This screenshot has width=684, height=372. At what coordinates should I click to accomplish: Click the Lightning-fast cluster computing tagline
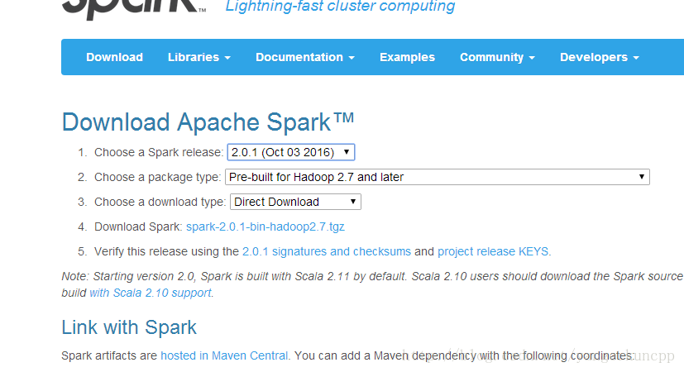[x=340, y=7]
